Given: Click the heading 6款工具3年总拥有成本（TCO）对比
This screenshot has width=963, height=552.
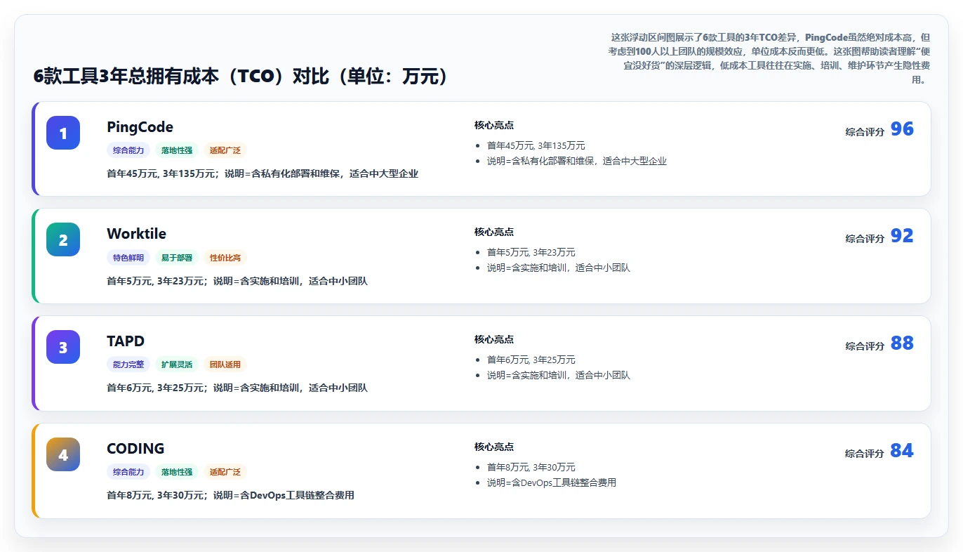Looking at the screenshot, I should [241, 77].
